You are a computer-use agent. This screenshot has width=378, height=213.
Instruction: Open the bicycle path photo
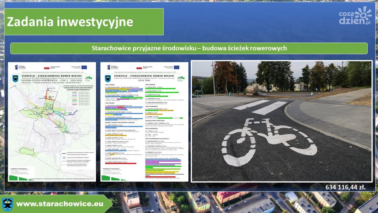tap(282, 121)
